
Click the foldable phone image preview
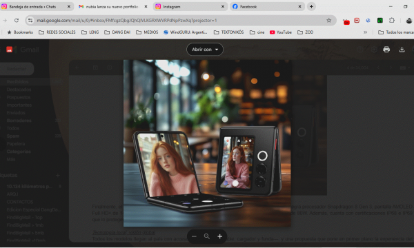[x=207, y=143]
